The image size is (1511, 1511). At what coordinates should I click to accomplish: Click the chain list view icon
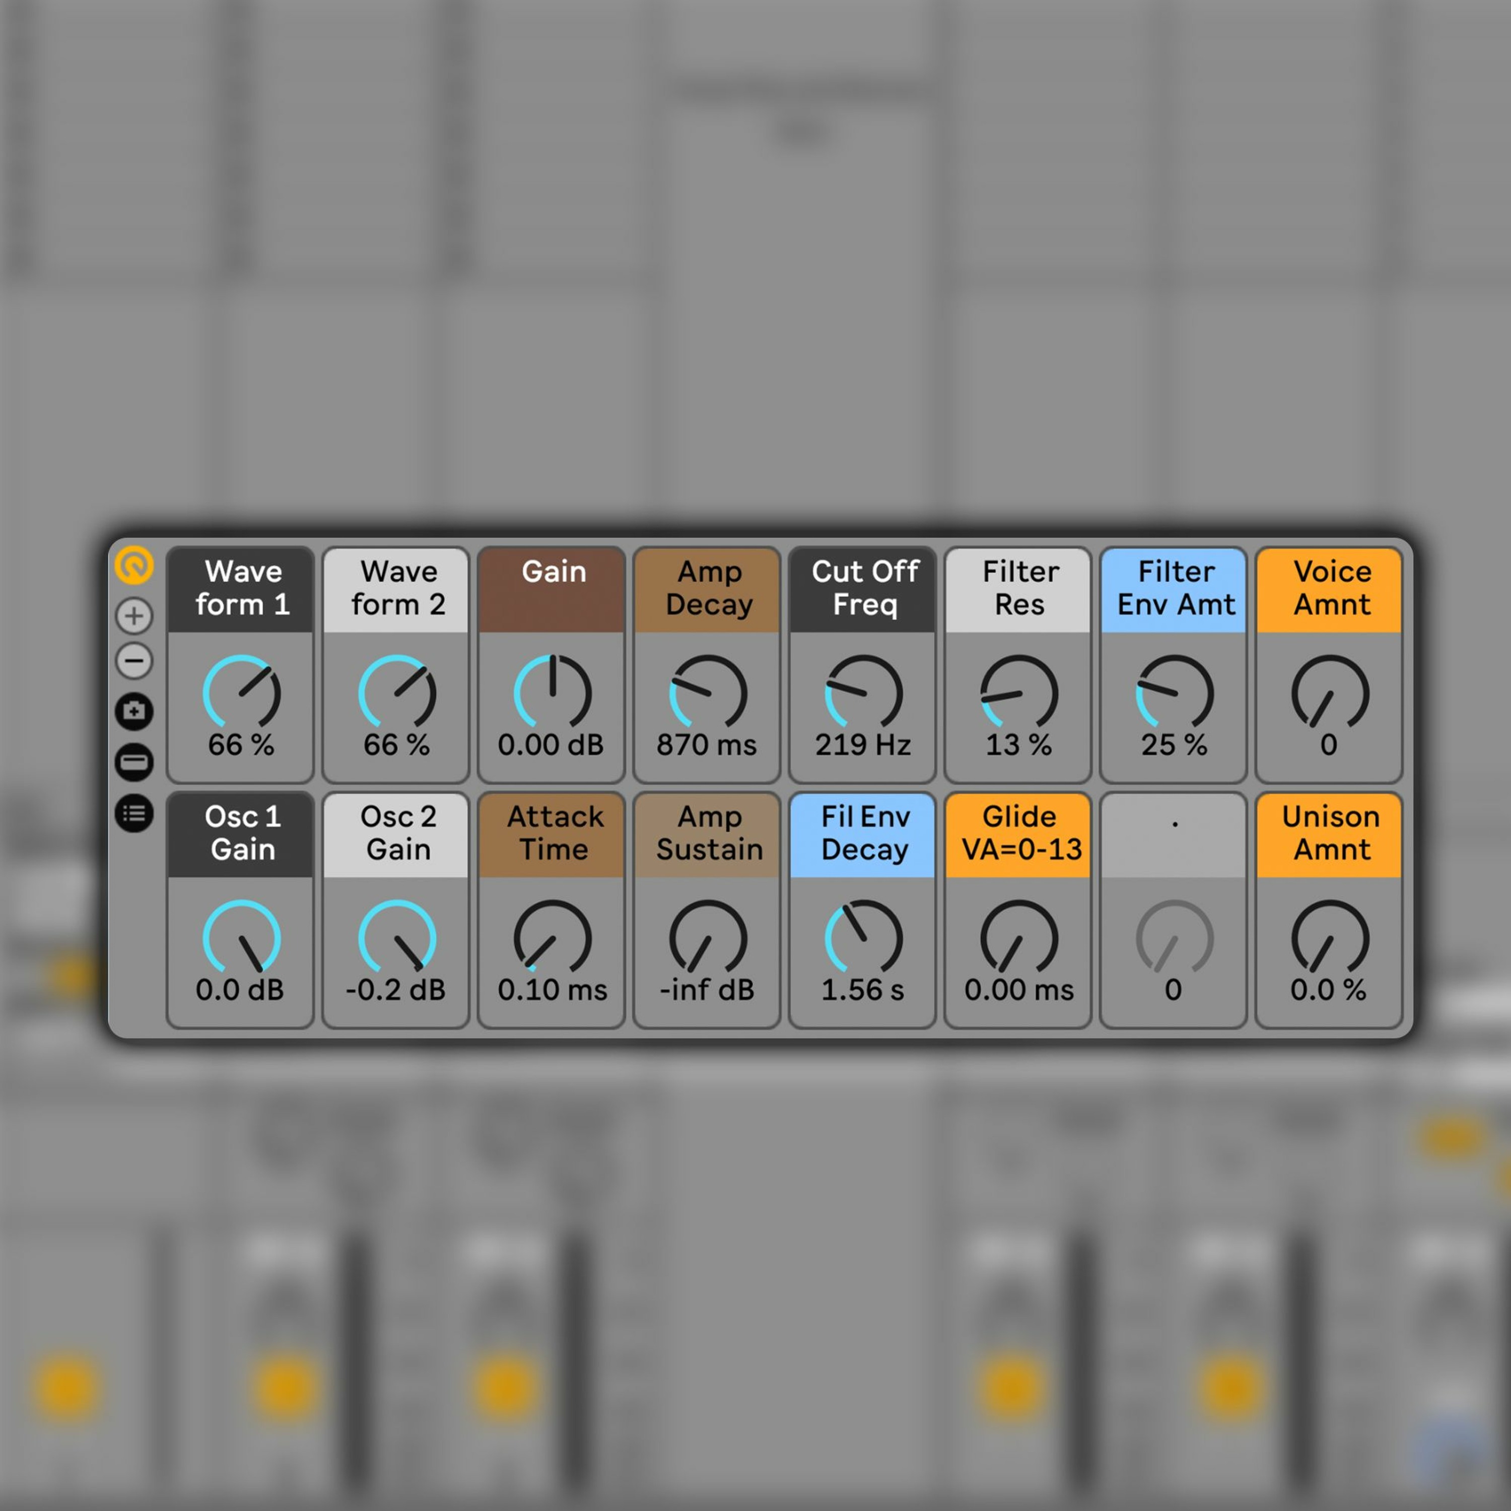134,813
